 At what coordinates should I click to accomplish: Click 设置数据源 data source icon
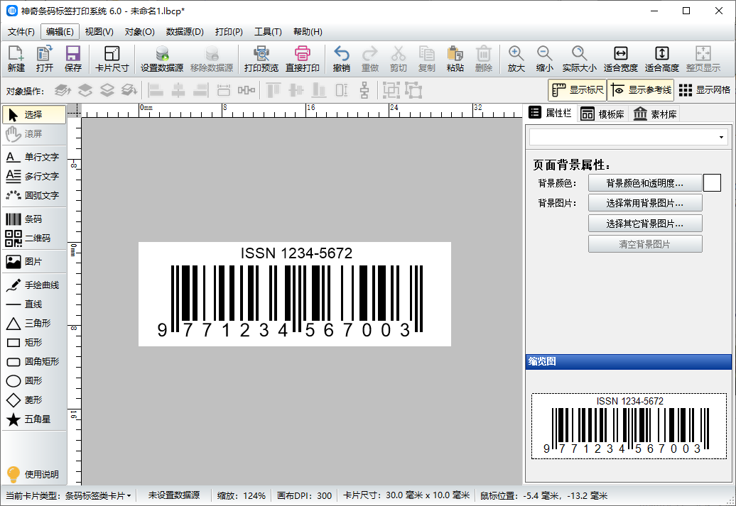[162, 59]
